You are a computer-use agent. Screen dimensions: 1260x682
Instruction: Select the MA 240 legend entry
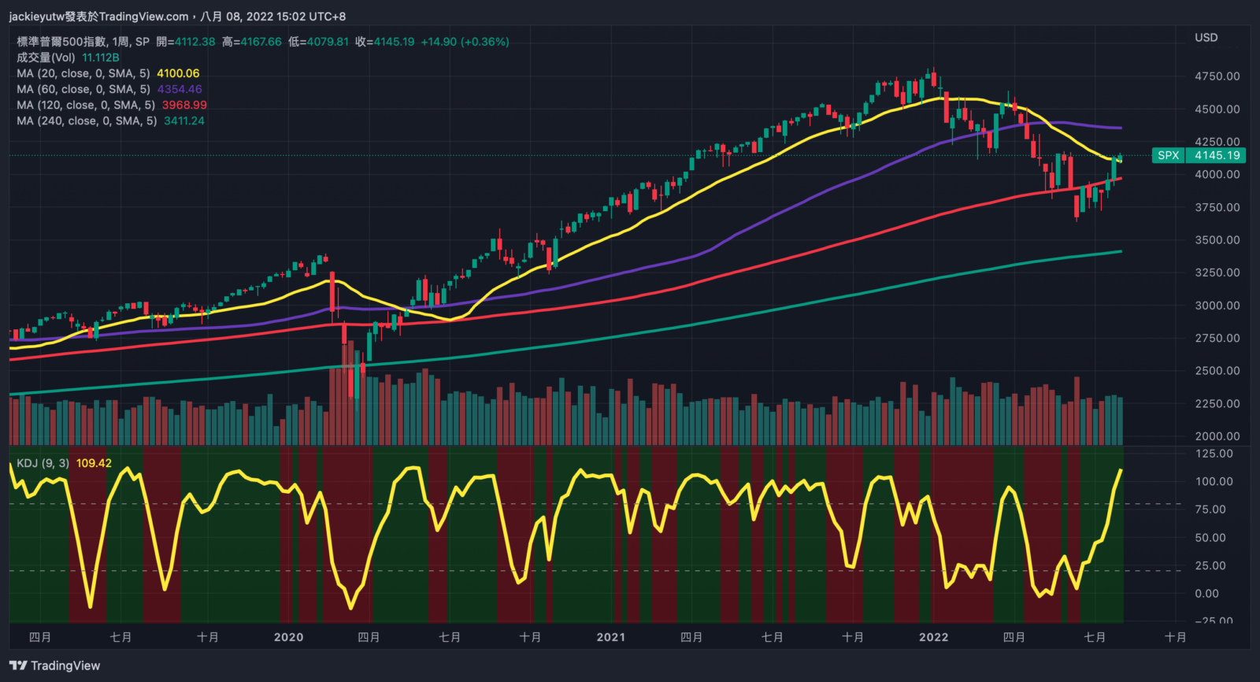pyautogui.click(x=87, y=120)
